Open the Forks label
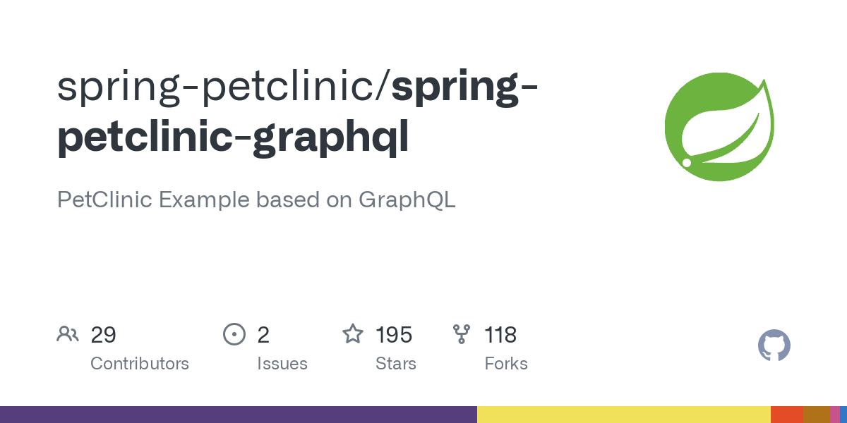847x423 pixels. click(506, 364)
